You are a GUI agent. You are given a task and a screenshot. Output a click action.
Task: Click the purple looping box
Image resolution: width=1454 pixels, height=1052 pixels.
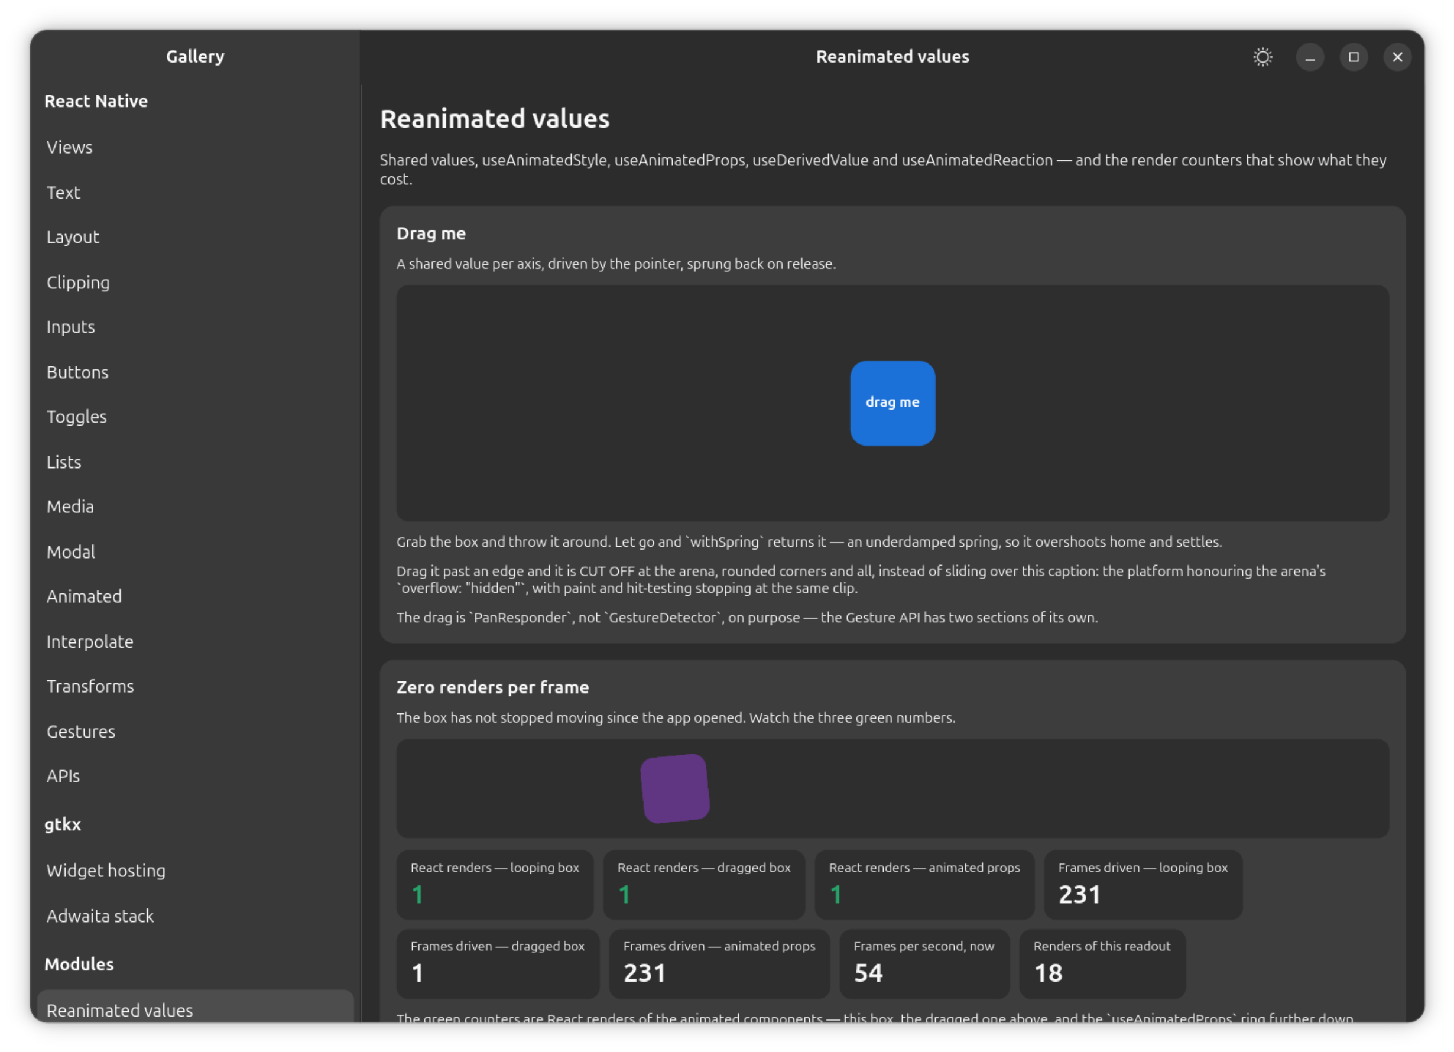click(674, 788)
